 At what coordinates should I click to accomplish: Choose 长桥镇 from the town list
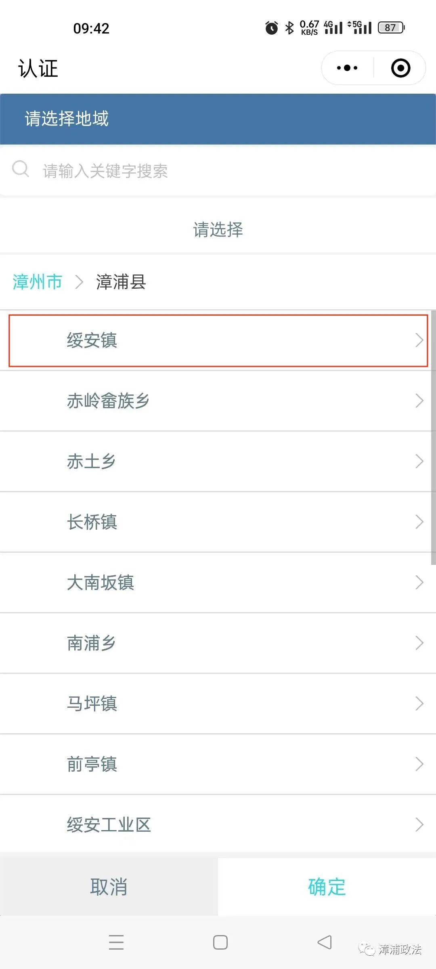[92, 522]
